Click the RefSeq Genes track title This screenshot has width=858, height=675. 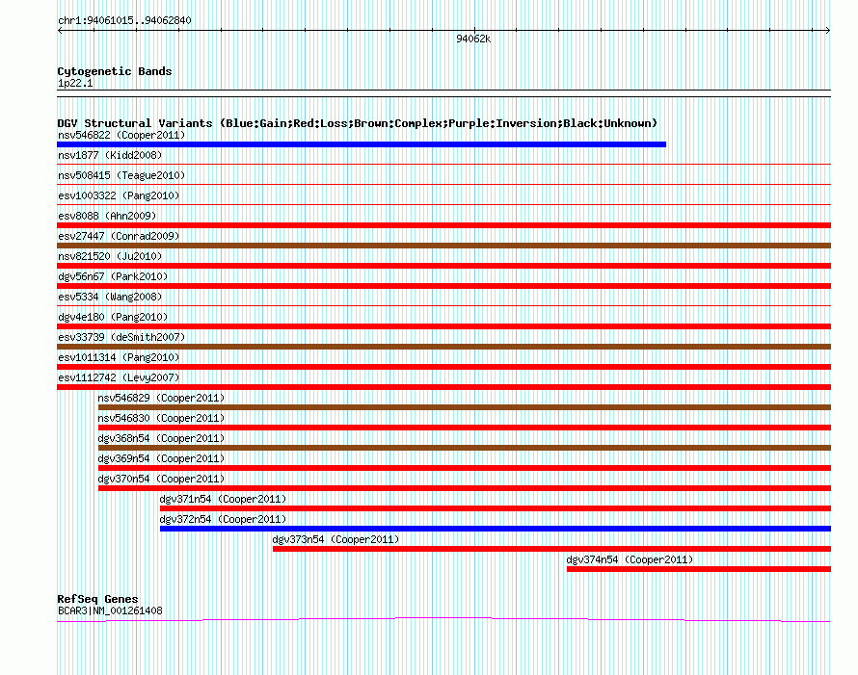97,599
